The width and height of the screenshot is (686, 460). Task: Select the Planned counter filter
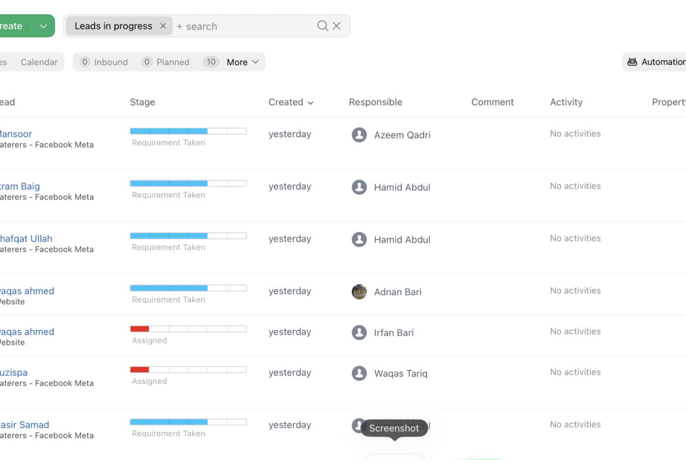(166, 62)
